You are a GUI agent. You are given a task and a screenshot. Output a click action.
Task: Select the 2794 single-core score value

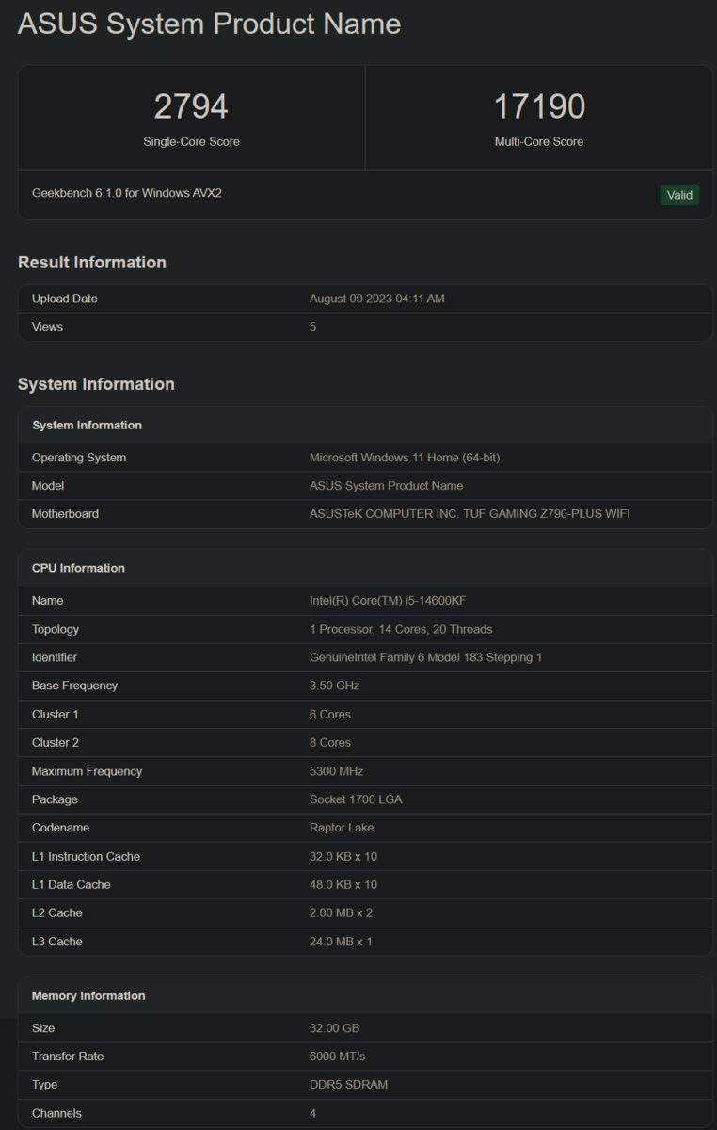(191, 106)
